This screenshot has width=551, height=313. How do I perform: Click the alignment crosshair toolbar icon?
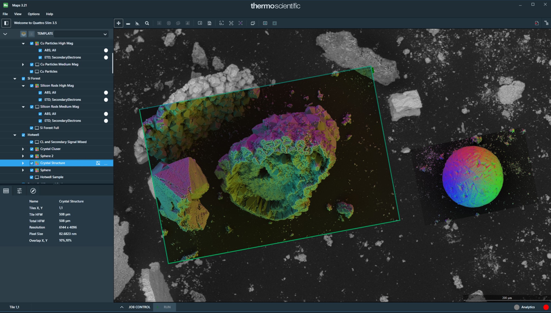pos(241,23)
